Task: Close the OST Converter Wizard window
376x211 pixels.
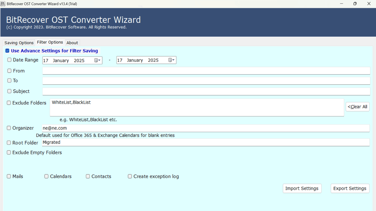Action: point(369,4)
